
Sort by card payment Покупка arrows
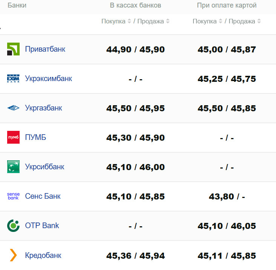pyautogui.click(x=221, y=21)
